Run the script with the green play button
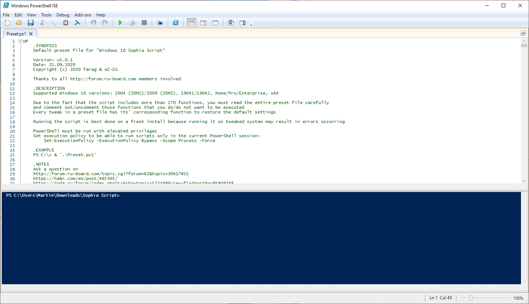This screenshot has height=304, width=529. pos(120,23)
